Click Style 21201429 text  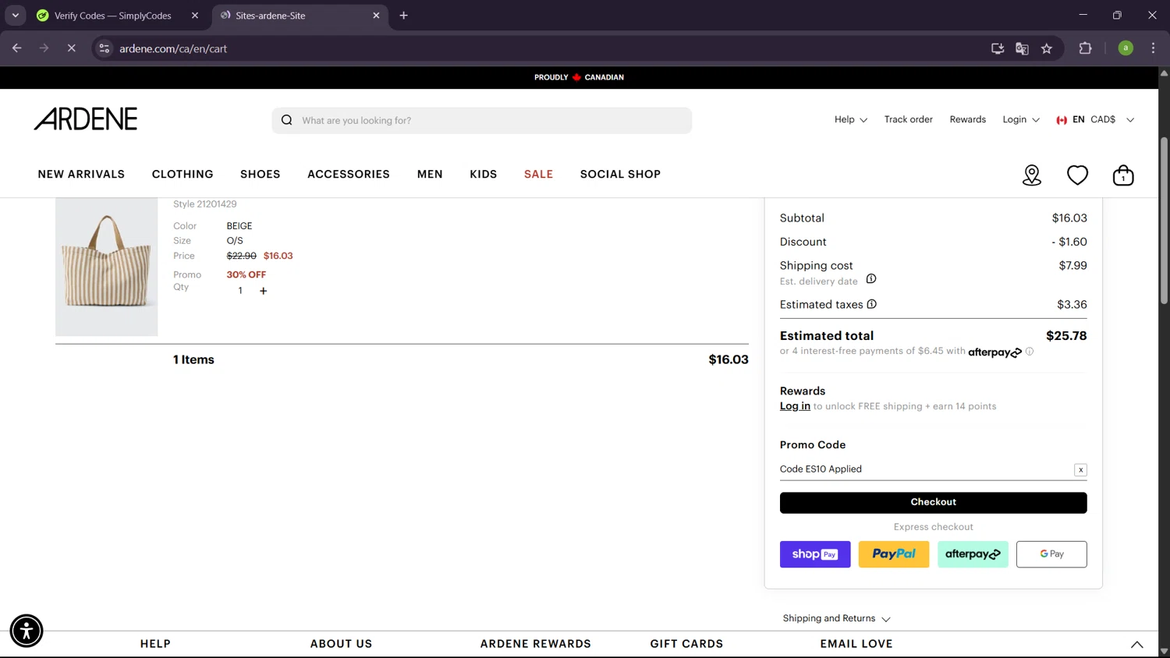coord(204,204)
